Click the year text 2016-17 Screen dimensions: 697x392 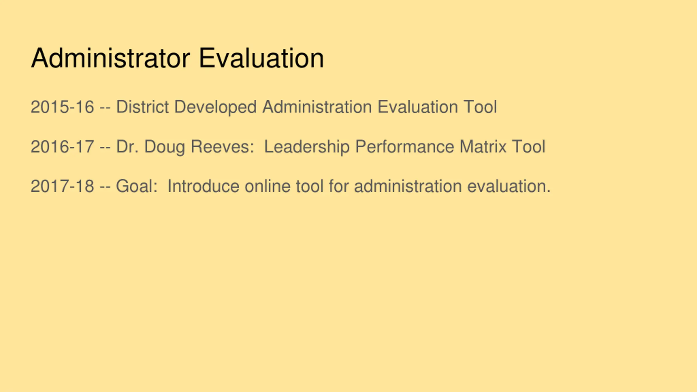pyautogui.click(x=62, y=147)
